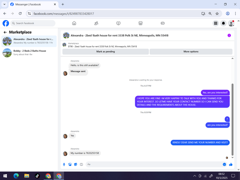240x180 pixels.
Task: Click the chat scrollbar thumb
Action: (232, 120)
